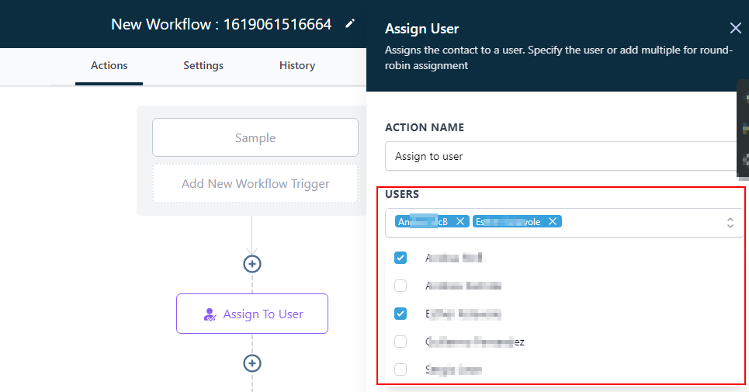Uncheck the third user's checkbox

(x=401, y=314)
